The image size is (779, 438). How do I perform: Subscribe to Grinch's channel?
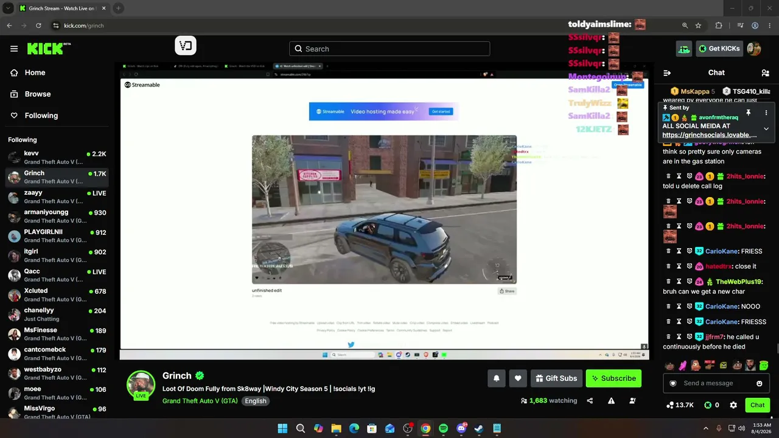613,378
